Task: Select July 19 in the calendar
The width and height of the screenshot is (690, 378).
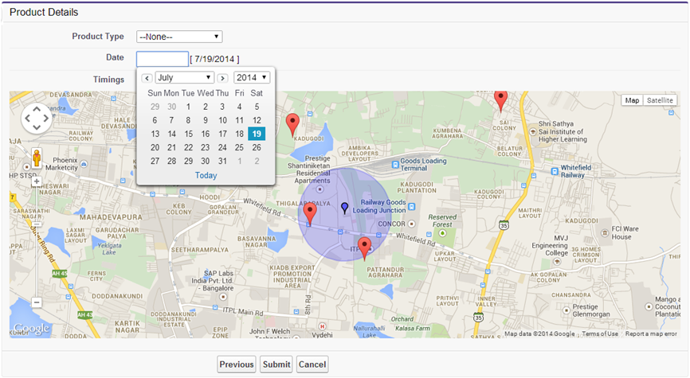Action: [x=257, y=134]
